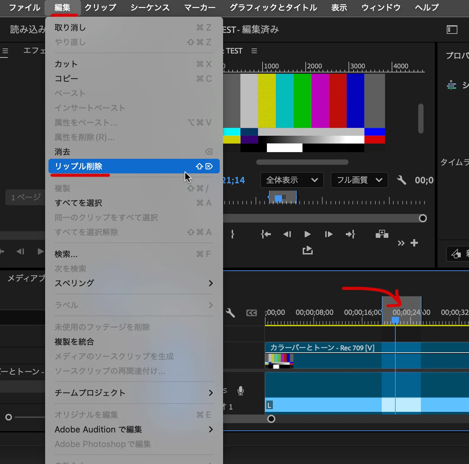Expand the button overflow chevrons

(x=401, y=243)
